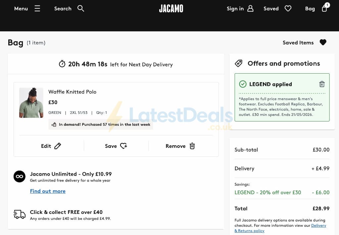Screen dimensions: 339x235
Task: Click 'Any orders under £40' note
Action: click(71, 218)
